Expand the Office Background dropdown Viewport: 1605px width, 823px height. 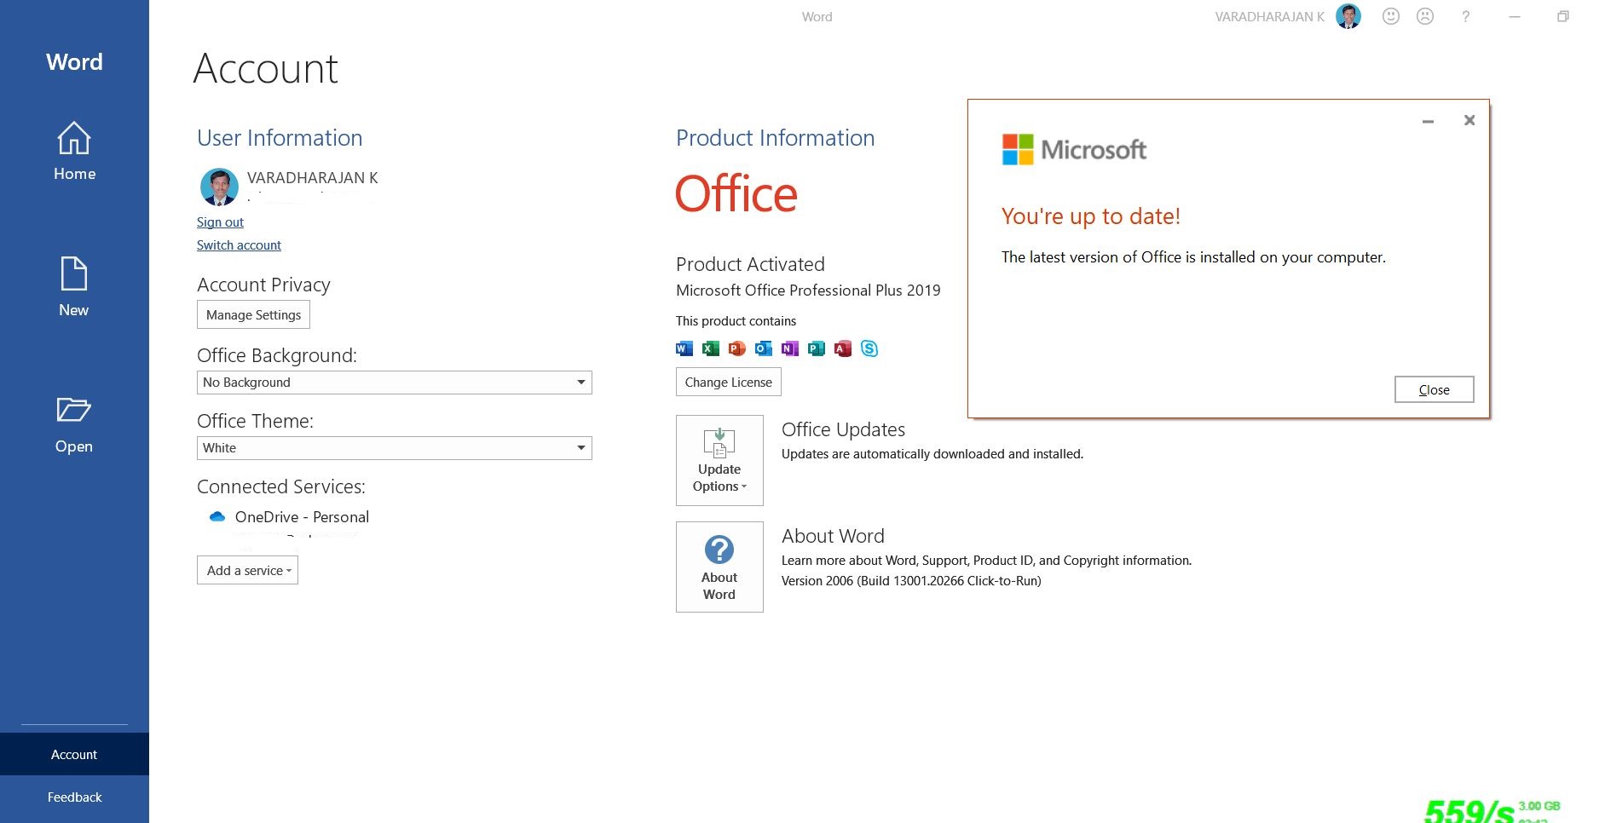tap(394, 383)
